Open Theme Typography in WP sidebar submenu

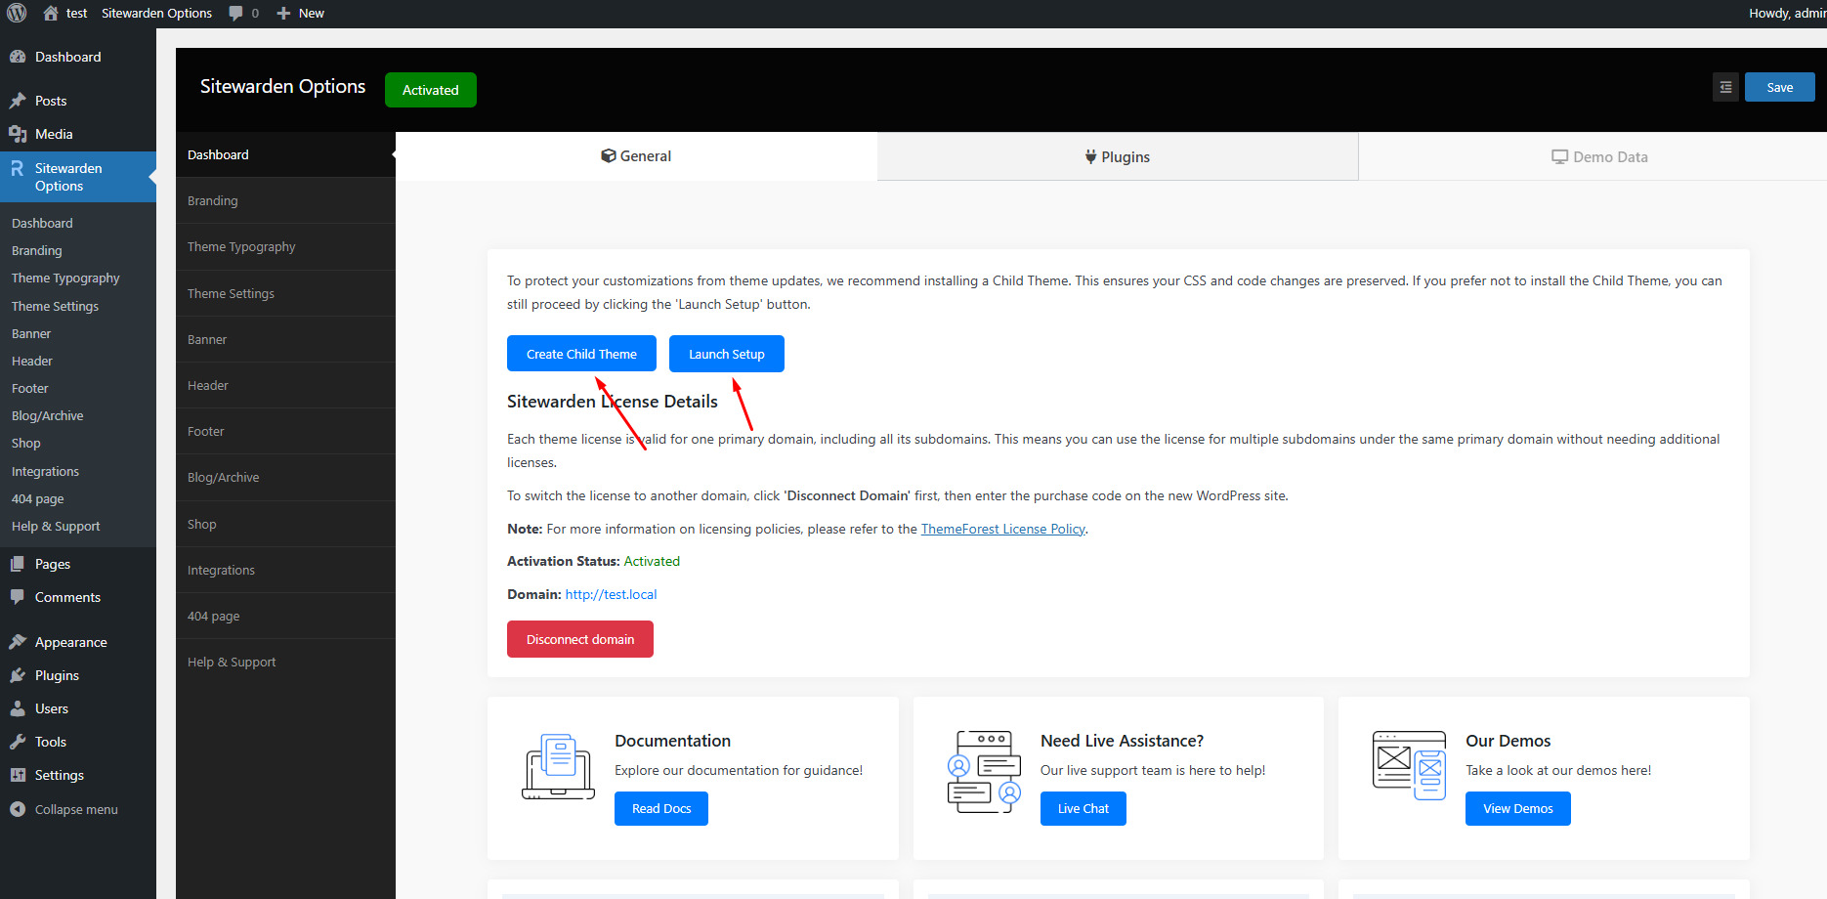point(65,278)
